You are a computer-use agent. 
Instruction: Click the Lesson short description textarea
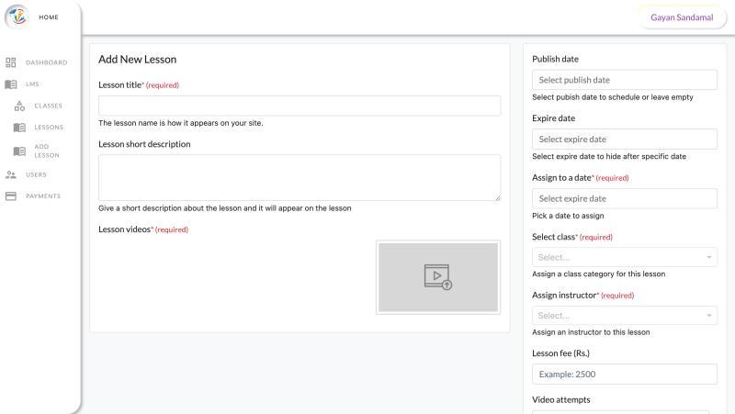pyautogui.click(x=300, y=177)
